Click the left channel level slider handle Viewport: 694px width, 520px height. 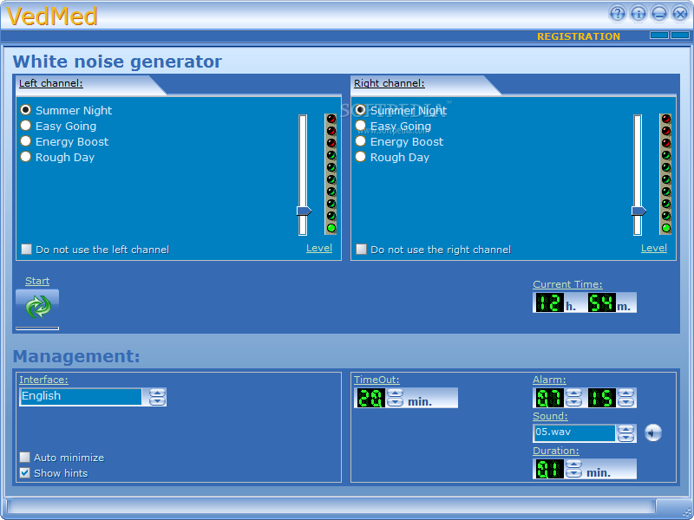[x=304, y=211]
